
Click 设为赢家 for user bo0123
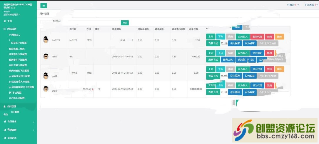235,43
